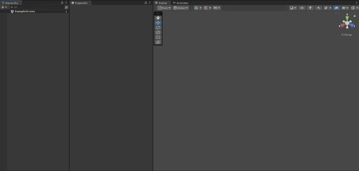The image size is (359, 171).
Task: Open the effects layers dropdown arrow
Action: [x=330, y=8]
